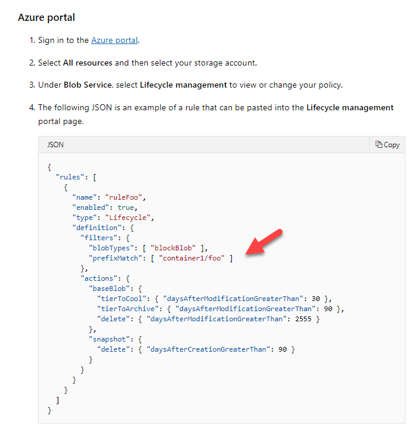The width and height of the screenshot is (409, 425).
Task: Click the value 30 in tierToCool
Action: (315, 299)
